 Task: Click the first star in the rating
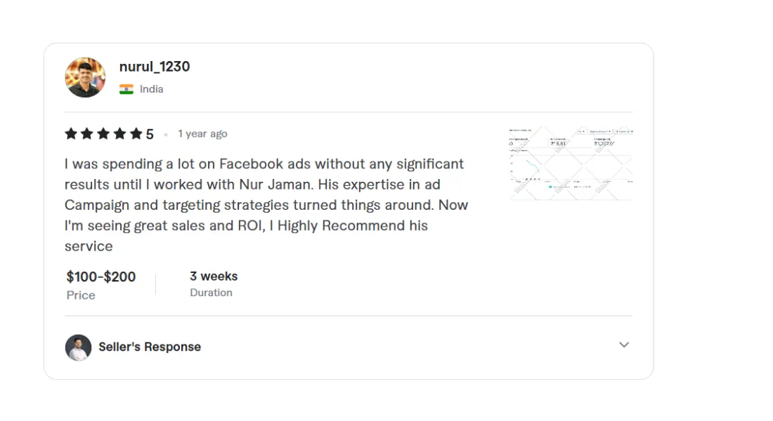(71, 134)
